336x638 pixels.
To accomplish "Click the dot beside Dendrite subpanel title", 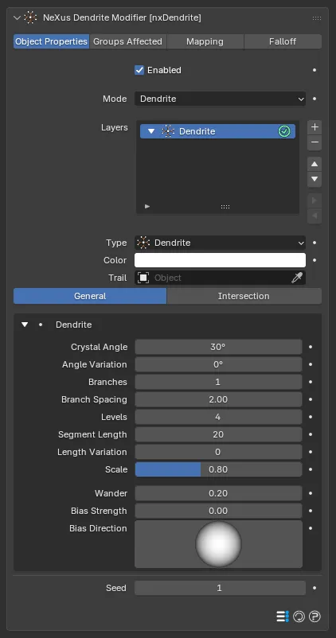I will (41, 325).
